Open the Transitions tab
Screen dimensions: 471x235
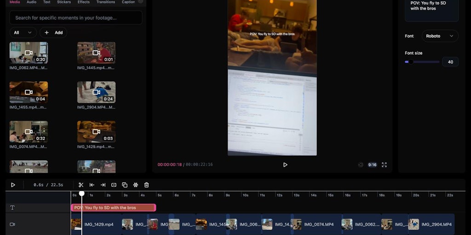[106, 2]
